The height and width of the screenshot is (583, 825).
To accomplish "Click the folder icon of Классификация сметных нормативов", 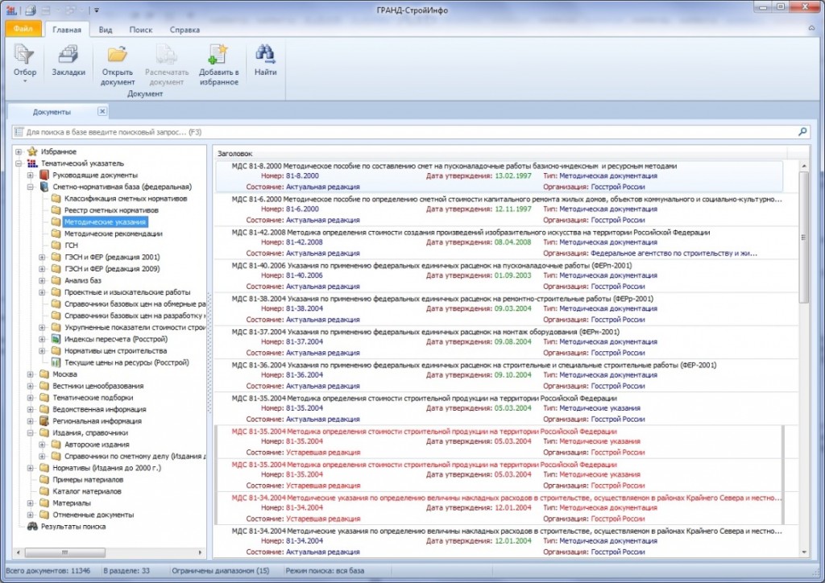I will tap(56, 198).
